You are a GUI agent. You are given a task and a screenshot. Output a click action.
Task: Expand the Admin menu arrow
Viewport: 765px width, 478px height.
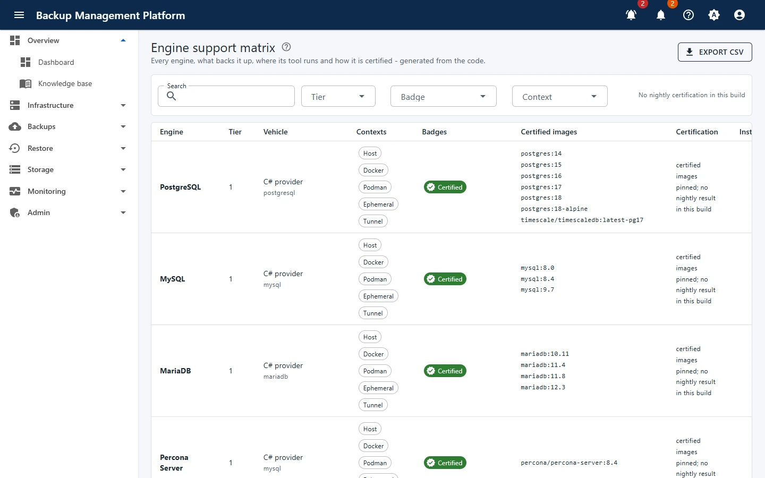[123, 212]
